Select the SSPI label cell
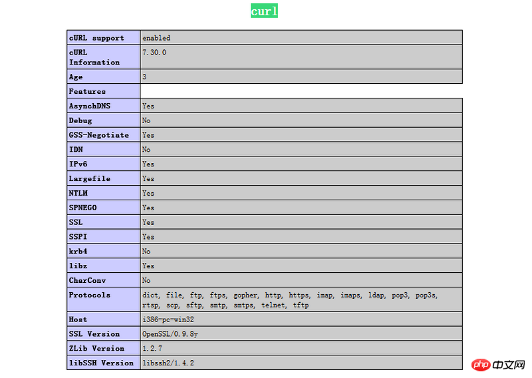Screen dimensions: 532x378 tap(104, 237)
